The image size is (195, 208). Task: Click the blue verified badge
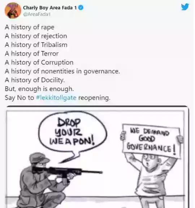[81, 8]
